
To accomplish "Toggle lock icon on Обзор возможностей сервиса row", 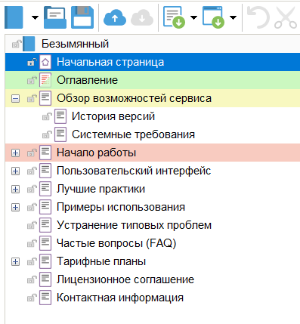I will click(32, 98).
